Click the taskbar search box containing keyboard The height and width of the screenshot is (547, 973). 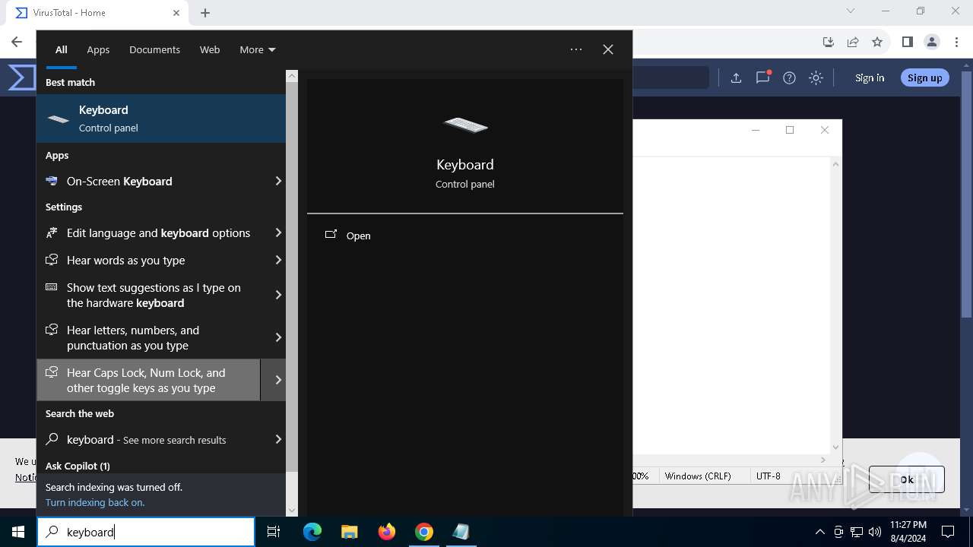tap(146, 532)
